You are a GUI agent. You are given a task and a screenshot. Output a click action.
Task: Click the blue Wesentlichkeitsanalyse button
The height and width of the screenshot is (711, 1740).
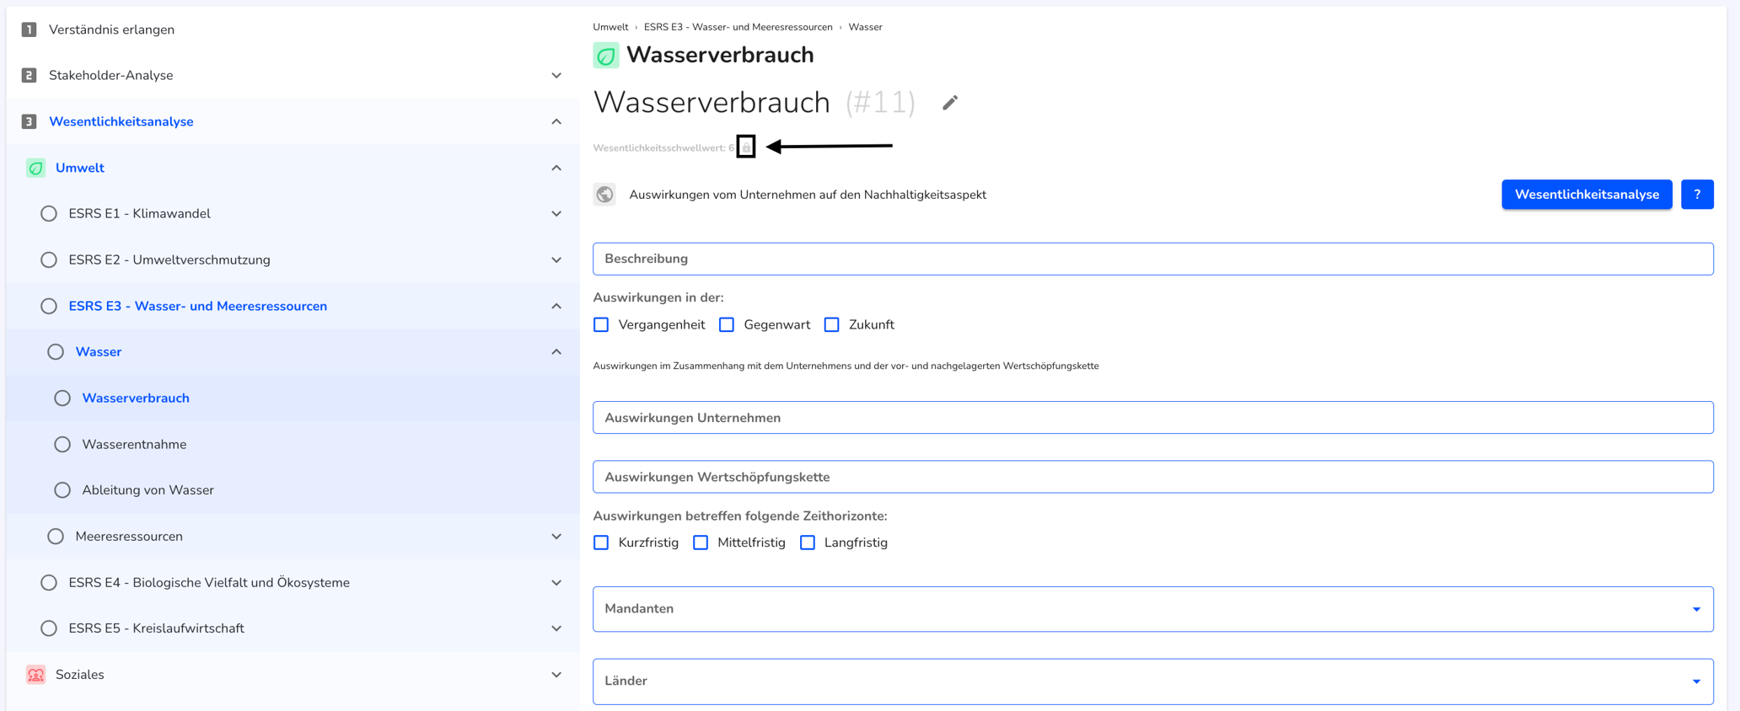[x=1587, y=195]
